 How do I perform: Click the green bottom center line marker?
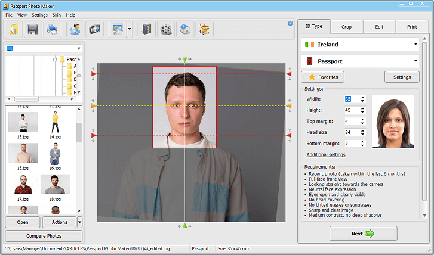pos(184,226)
